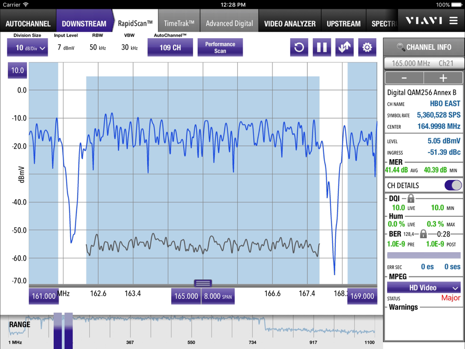Open the VIAVI hamburger menu
Image resolution: width=465 pixels, height=349 pixels.
(453, 21)
